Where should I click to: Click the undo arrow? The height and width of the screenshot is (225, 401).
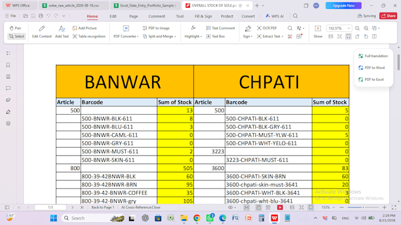[48, 16]
